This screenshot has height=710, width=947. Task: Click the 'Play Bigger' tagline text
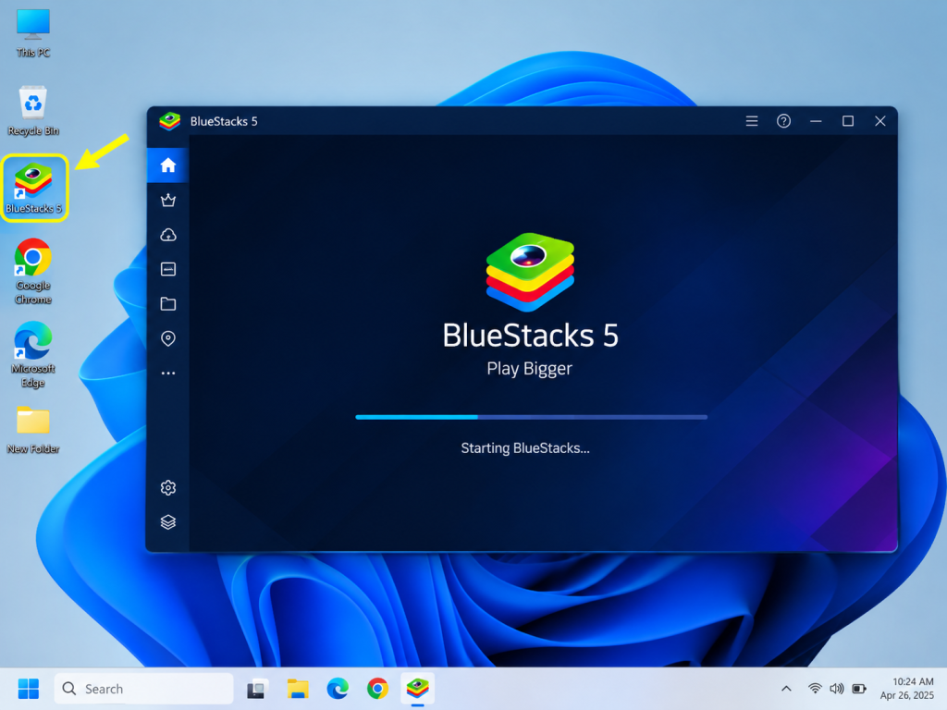[529, 368]
